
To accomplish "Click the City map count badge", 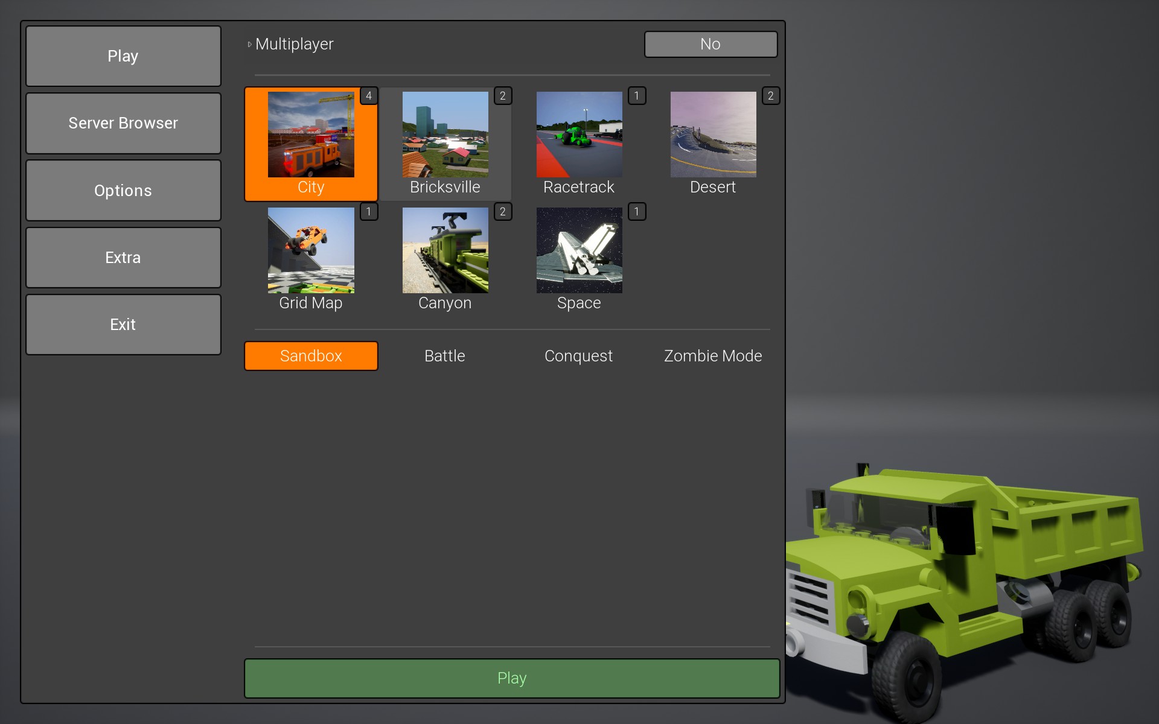I will click(x=369, y=96).
